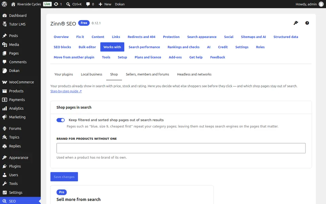Click the Marketing megaphone icon

[x=4, y=117]
